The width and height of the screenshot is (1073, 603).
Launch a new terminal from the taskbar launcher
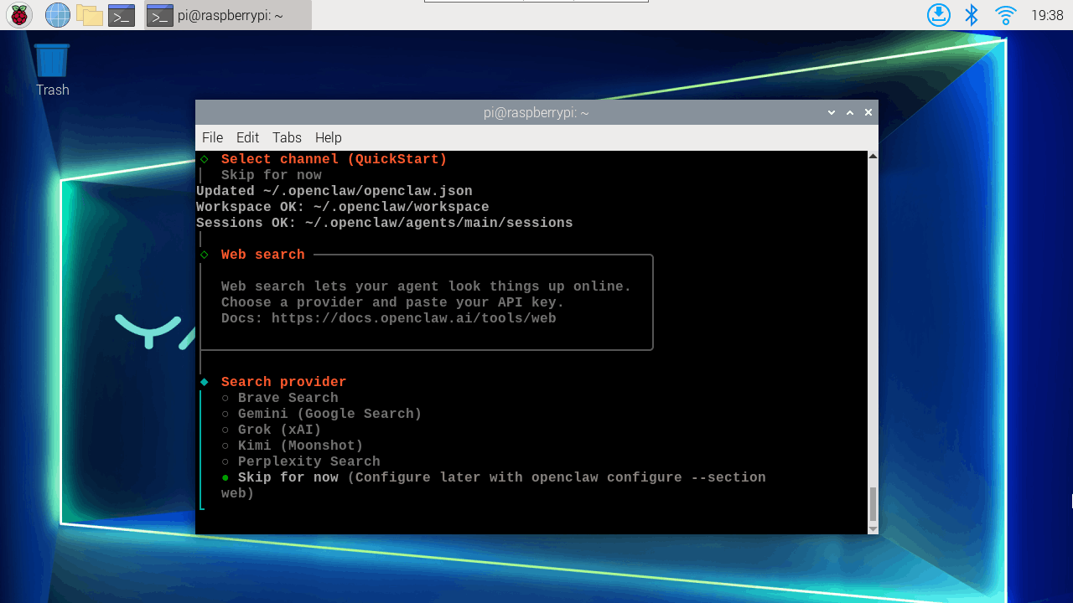coord(122,15)
